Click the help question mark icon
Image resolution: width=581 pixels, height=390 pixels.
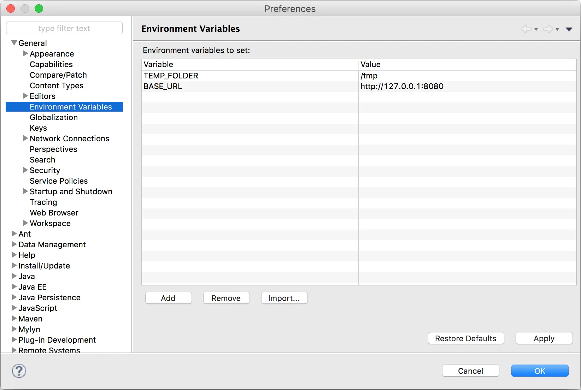[19, 371]
